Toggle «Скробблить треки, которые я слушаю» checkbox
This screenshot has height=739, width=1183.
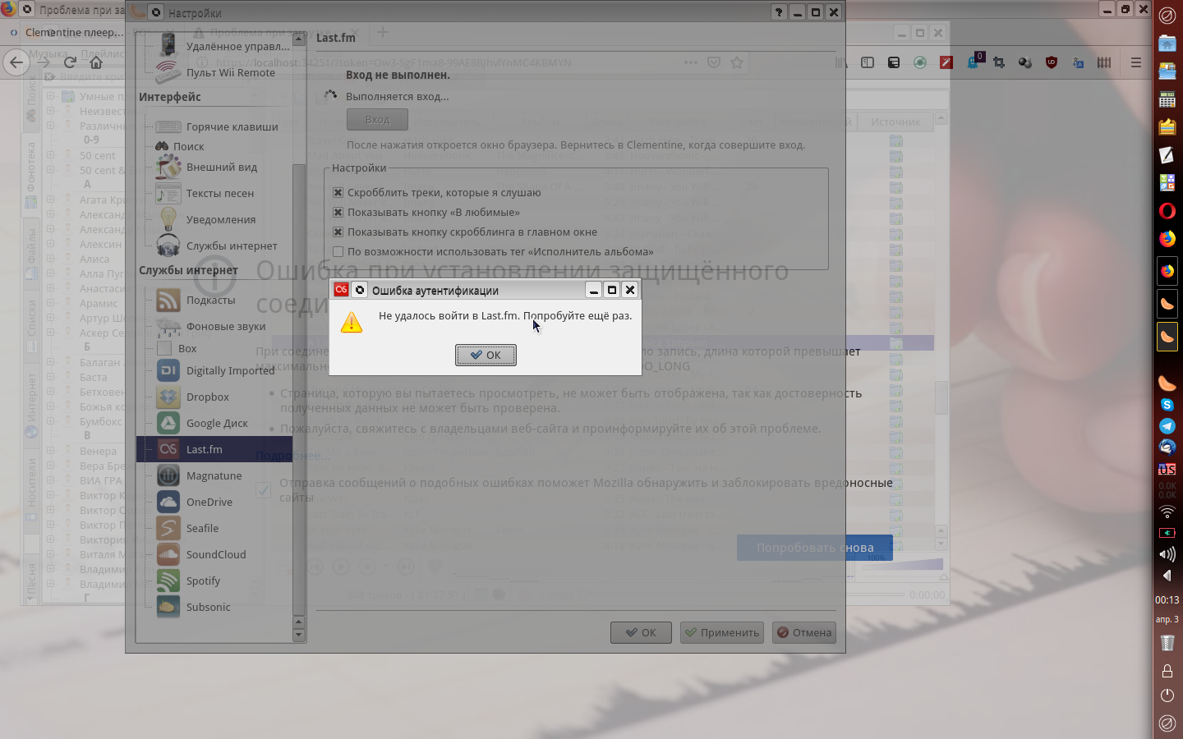(x=338, y=192)
